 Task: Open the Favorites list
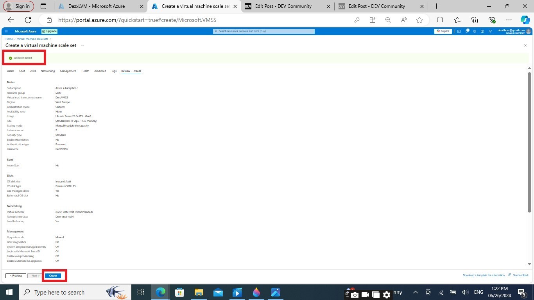tap(457, 20)
